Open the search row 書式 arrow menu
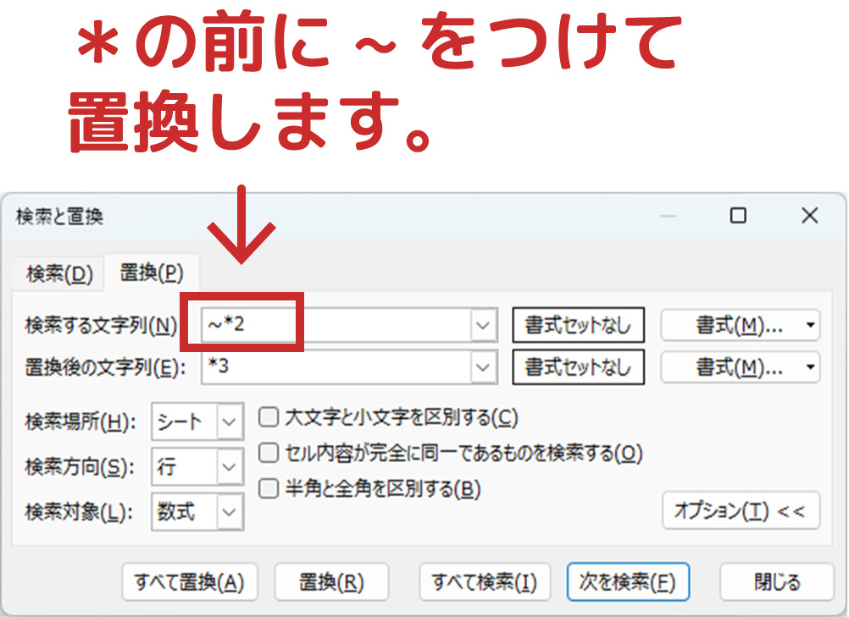The width and height of the screenshot is (849, 617). point(811,325)
